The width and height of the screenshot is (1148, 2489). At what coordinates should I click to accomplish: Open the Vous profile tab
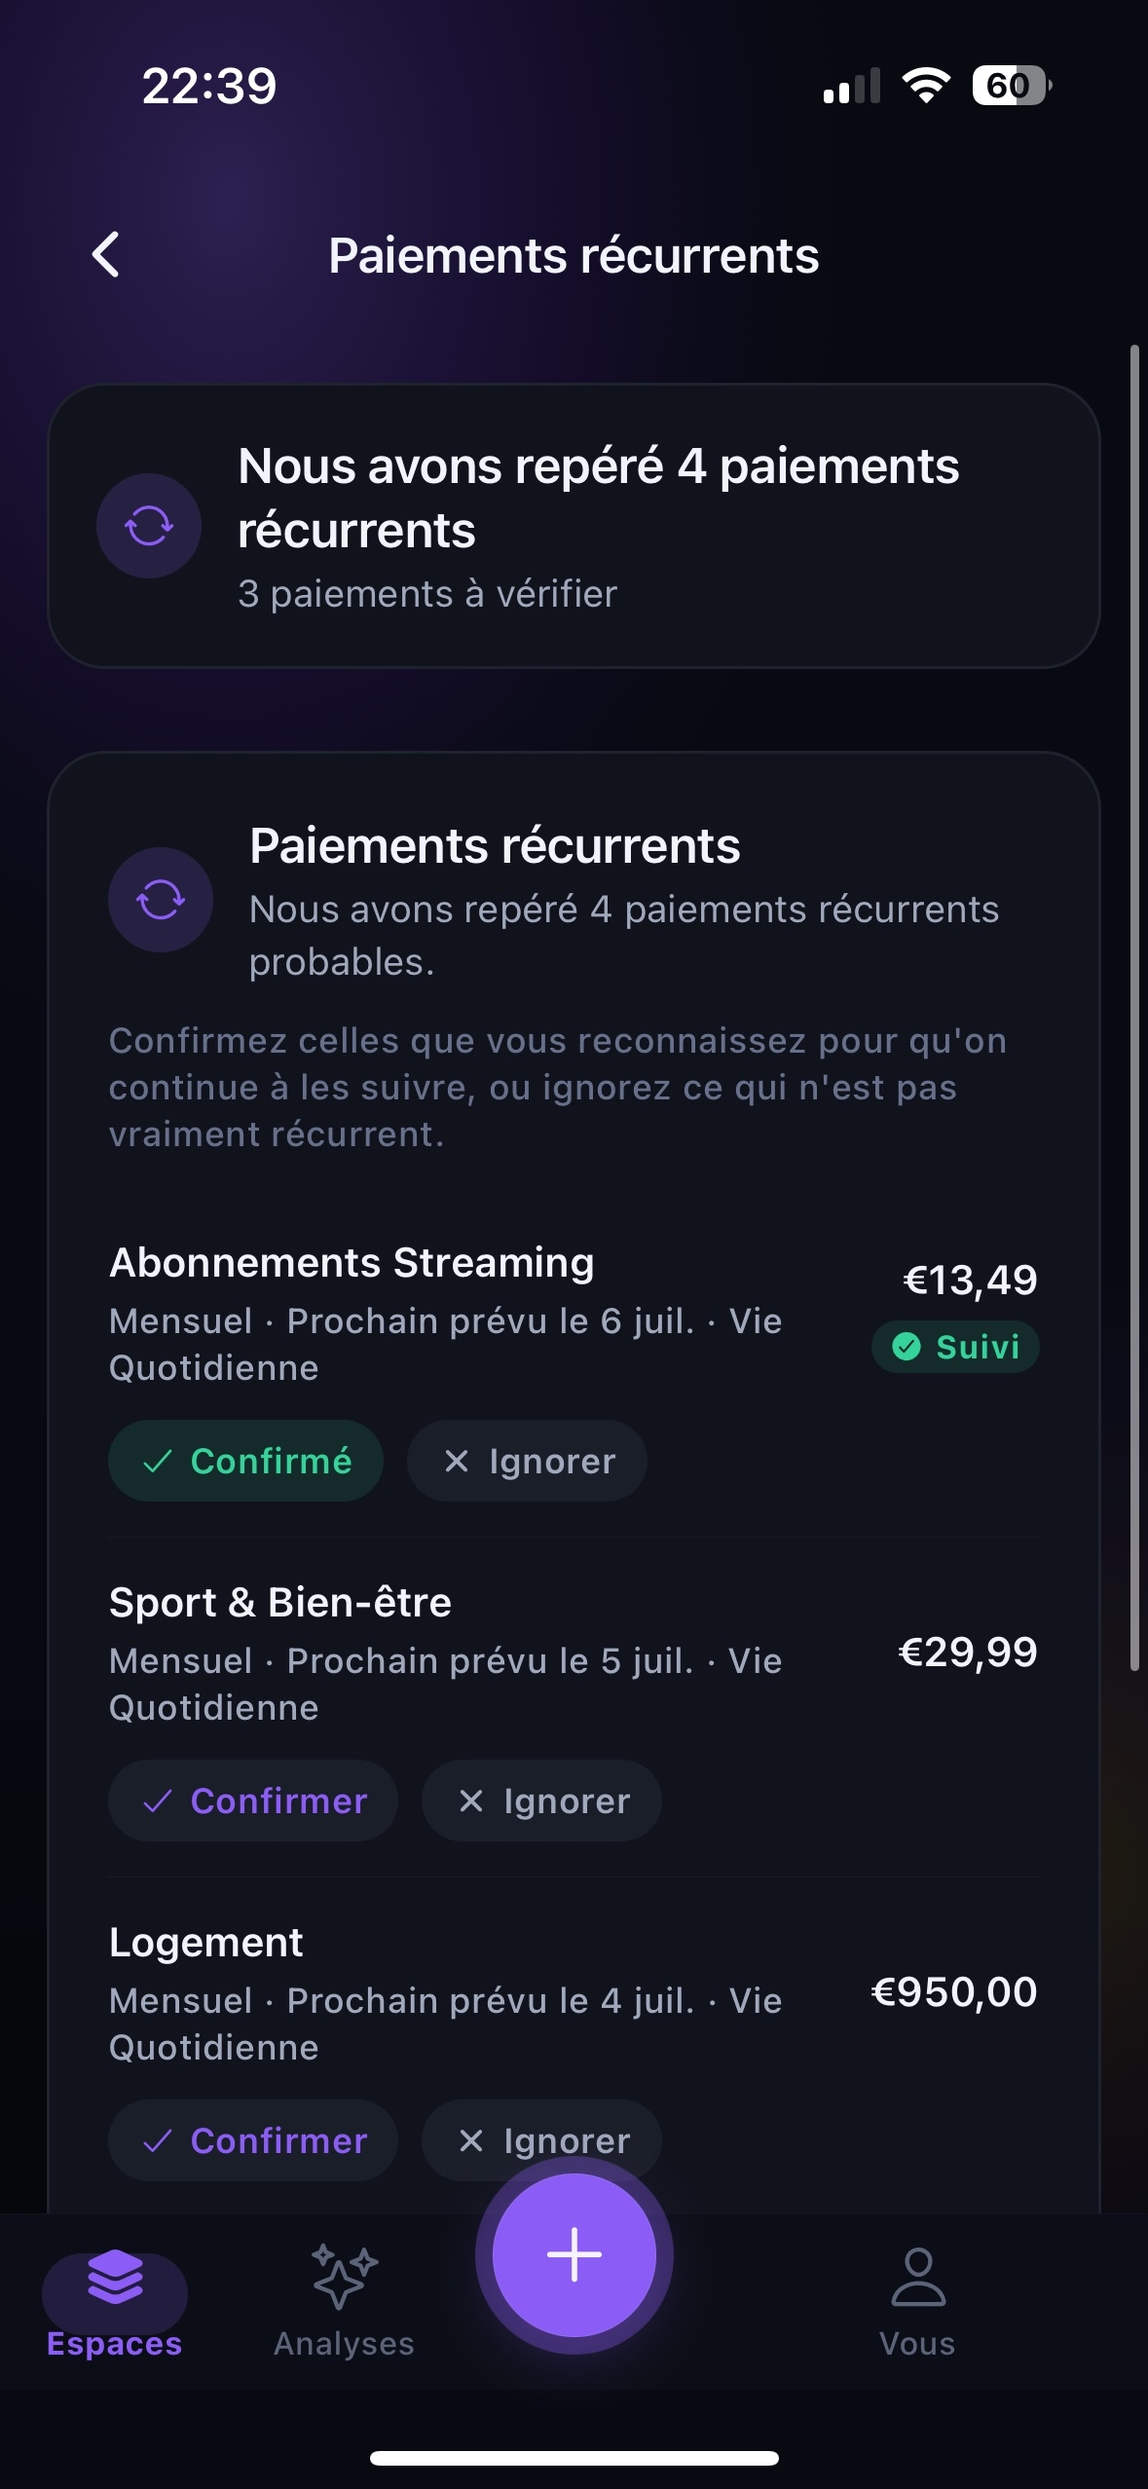point(917,2302)
